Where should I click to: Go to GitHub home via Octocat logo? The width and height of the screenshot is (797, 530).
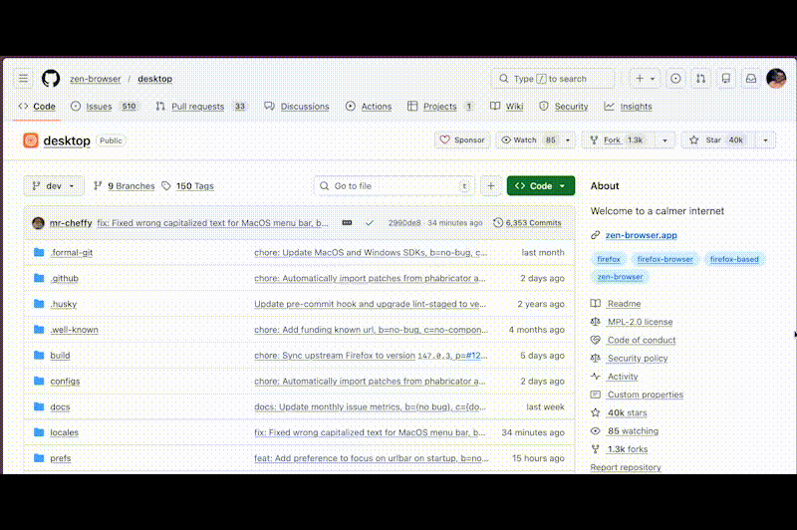pyautogui.click(x=51, y=79)
